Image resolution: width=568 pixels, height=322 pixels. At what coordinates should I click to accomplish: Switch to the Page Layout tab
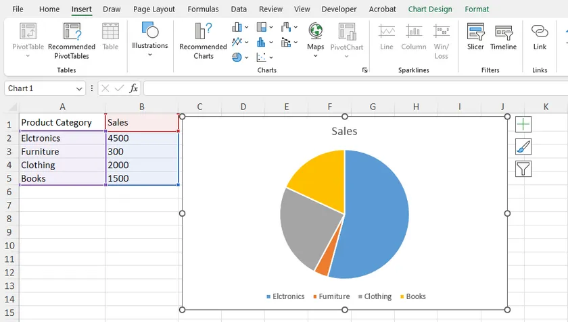click(154, 9)
